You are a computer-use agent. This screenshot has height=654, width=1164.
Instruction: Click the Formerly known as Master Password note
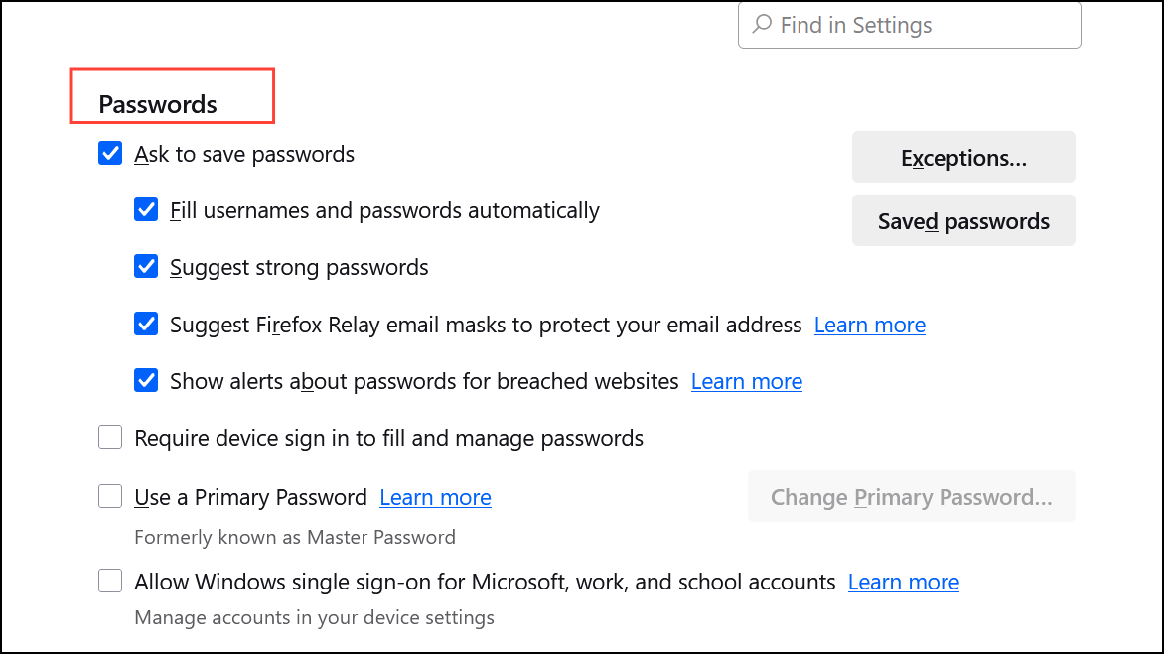295,538
